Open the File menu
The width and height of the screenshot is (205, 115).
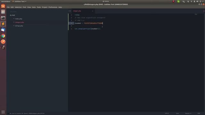pos(8,7)
